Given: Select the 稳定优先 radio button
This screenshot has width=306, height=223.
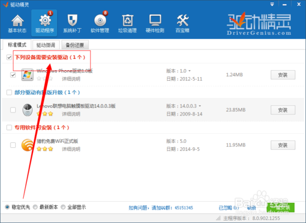Looking at the screenshot, I should pos(7,207).
